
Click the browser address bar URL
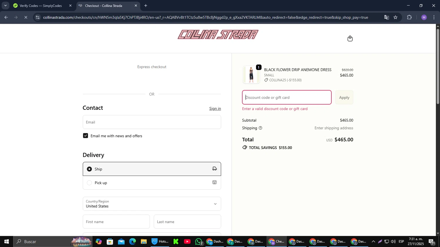[205, 17]
